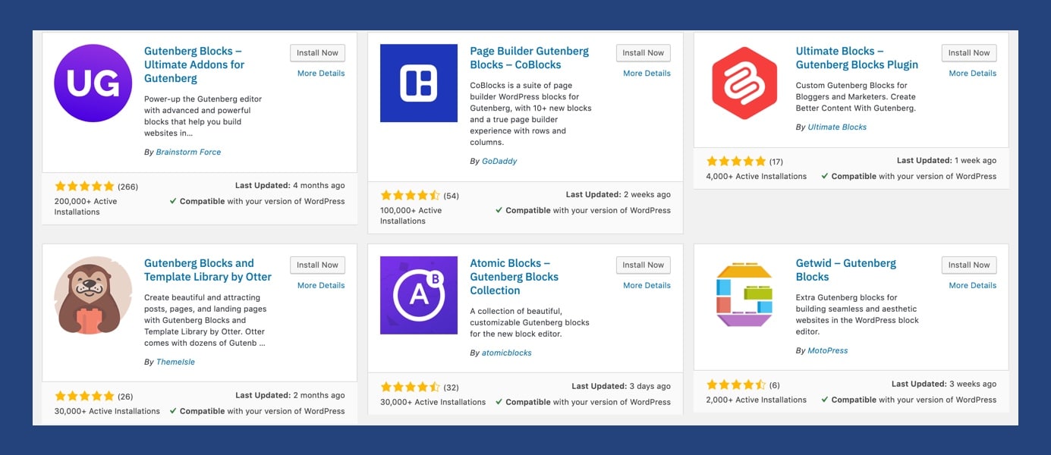The image size is (1051, 455).
Task: Go to the MotoPress author page
Action: point(828,351)
